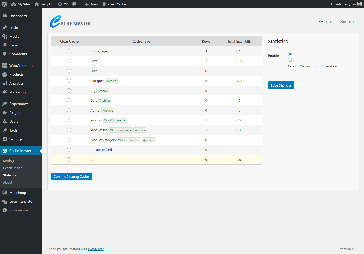364x254 pixels.
Task: Click the Total Size (MB) column header
Action: coord(239,41)
